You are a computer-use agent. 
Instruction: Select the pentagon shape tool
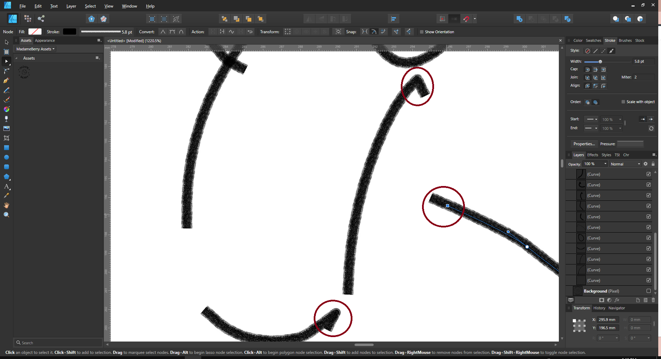coord(7,177)
